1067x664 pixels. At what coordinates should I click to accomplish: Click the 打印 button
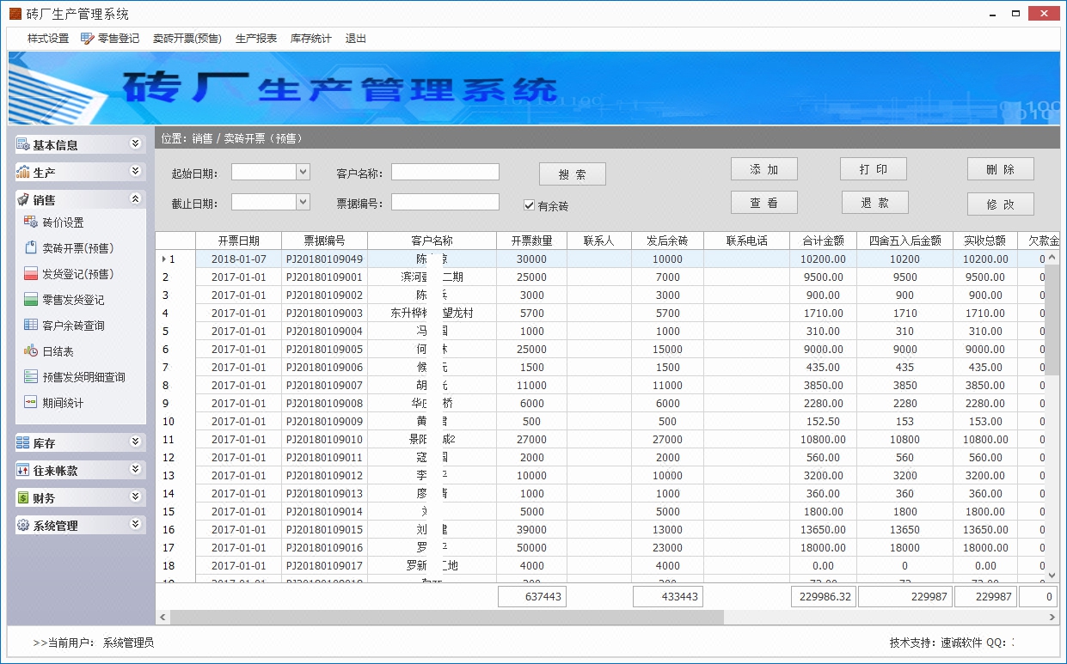pyautogui.click(x=874, y=169)
